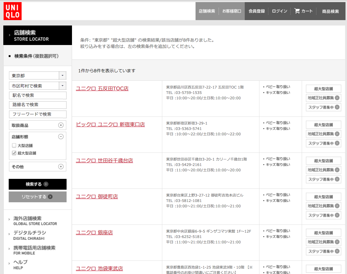Open the 市区町村で検索 dropdown
The width and height of the screenshot is (347, 274).
point(37,86)
